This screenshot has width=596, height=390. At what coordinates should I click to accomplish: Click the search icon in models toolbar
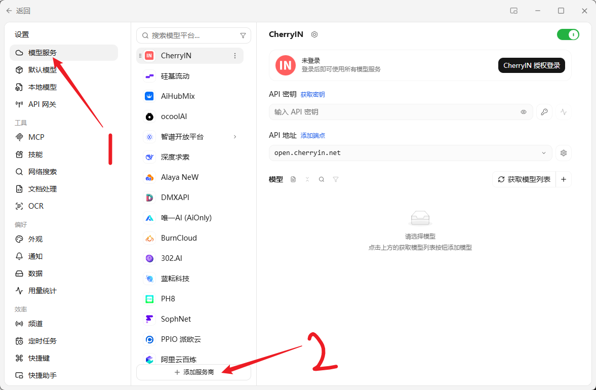click(322, 179)
